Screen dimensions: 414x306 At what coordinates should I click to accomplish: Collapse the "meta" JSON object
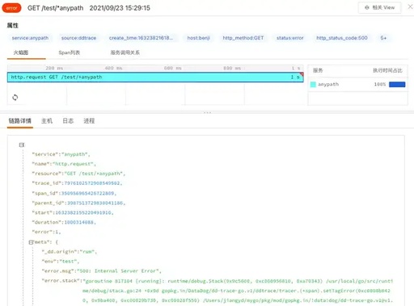31,242
